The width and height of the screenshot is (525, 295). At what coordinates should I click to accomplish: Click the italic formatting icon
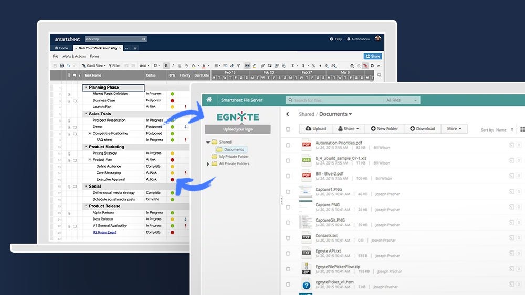[x=173, y=65]
